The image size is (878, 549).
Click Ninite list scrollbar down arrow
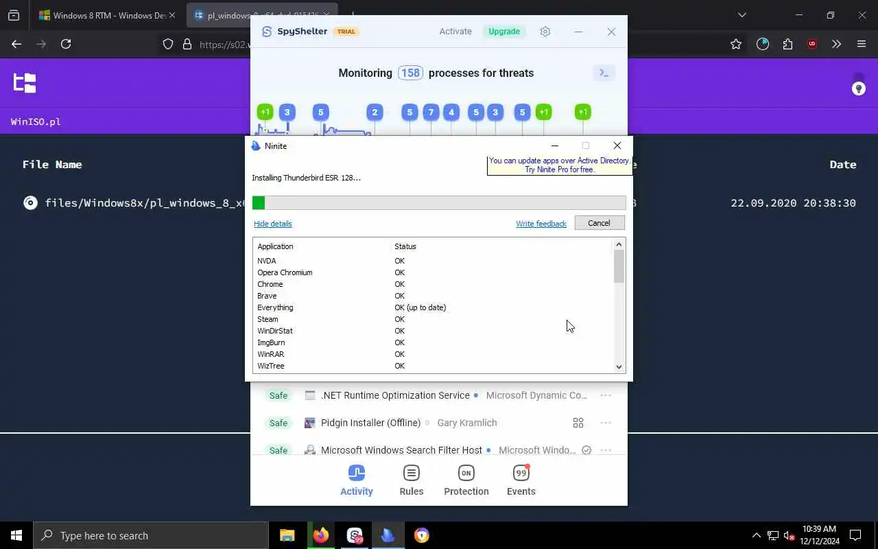619,366
